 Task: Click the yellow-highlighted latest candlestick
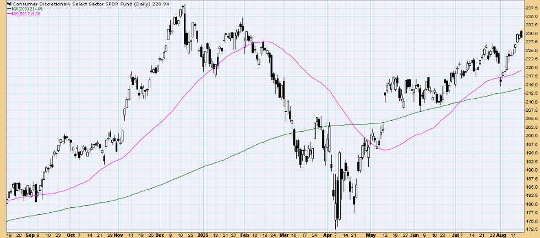coord(521,34)
